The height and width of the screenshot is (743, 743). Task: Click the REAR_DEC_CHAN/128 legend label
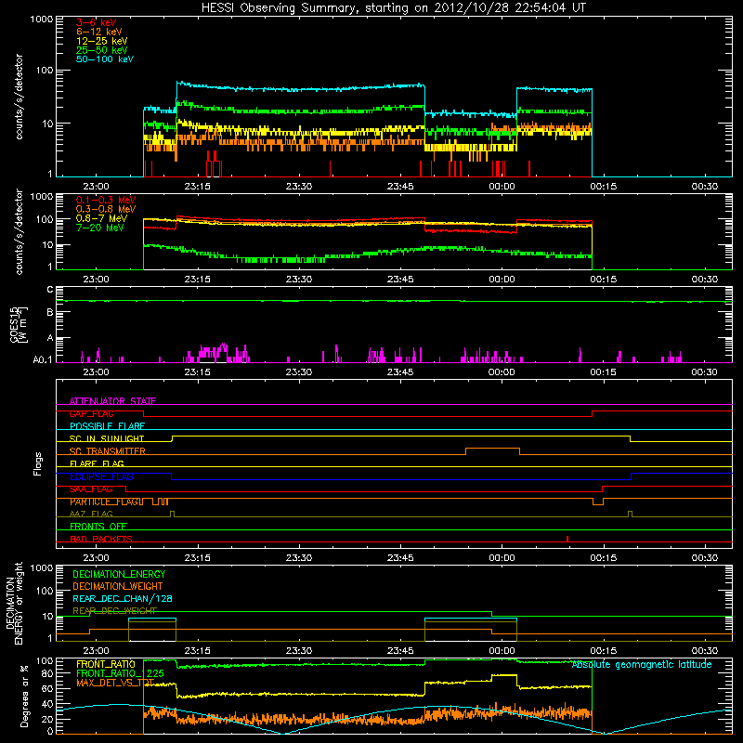click(x=123, y=598)
